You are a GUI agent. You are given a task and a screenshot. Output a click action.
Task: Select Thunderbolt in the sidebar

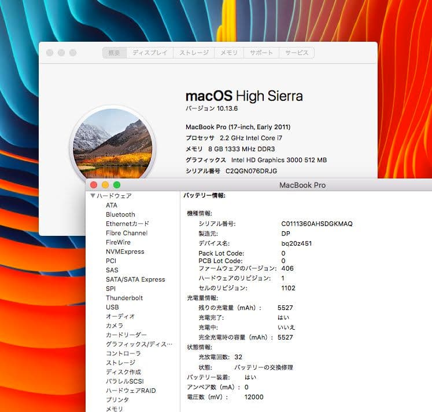pyautogui.click(x=124, y=298)
